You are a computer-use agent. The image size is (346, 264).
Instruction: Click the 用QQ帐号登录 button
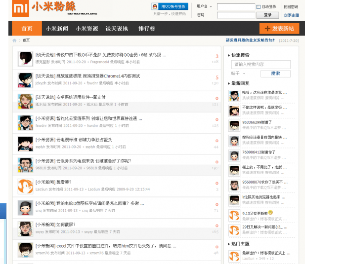click(x=170, y=6)
